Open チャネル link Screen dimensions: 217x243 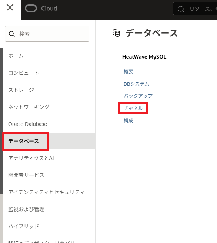133,108
